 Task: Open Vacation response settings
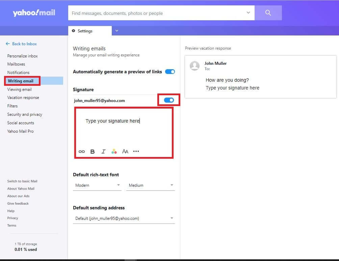click(x=23, y=98)
